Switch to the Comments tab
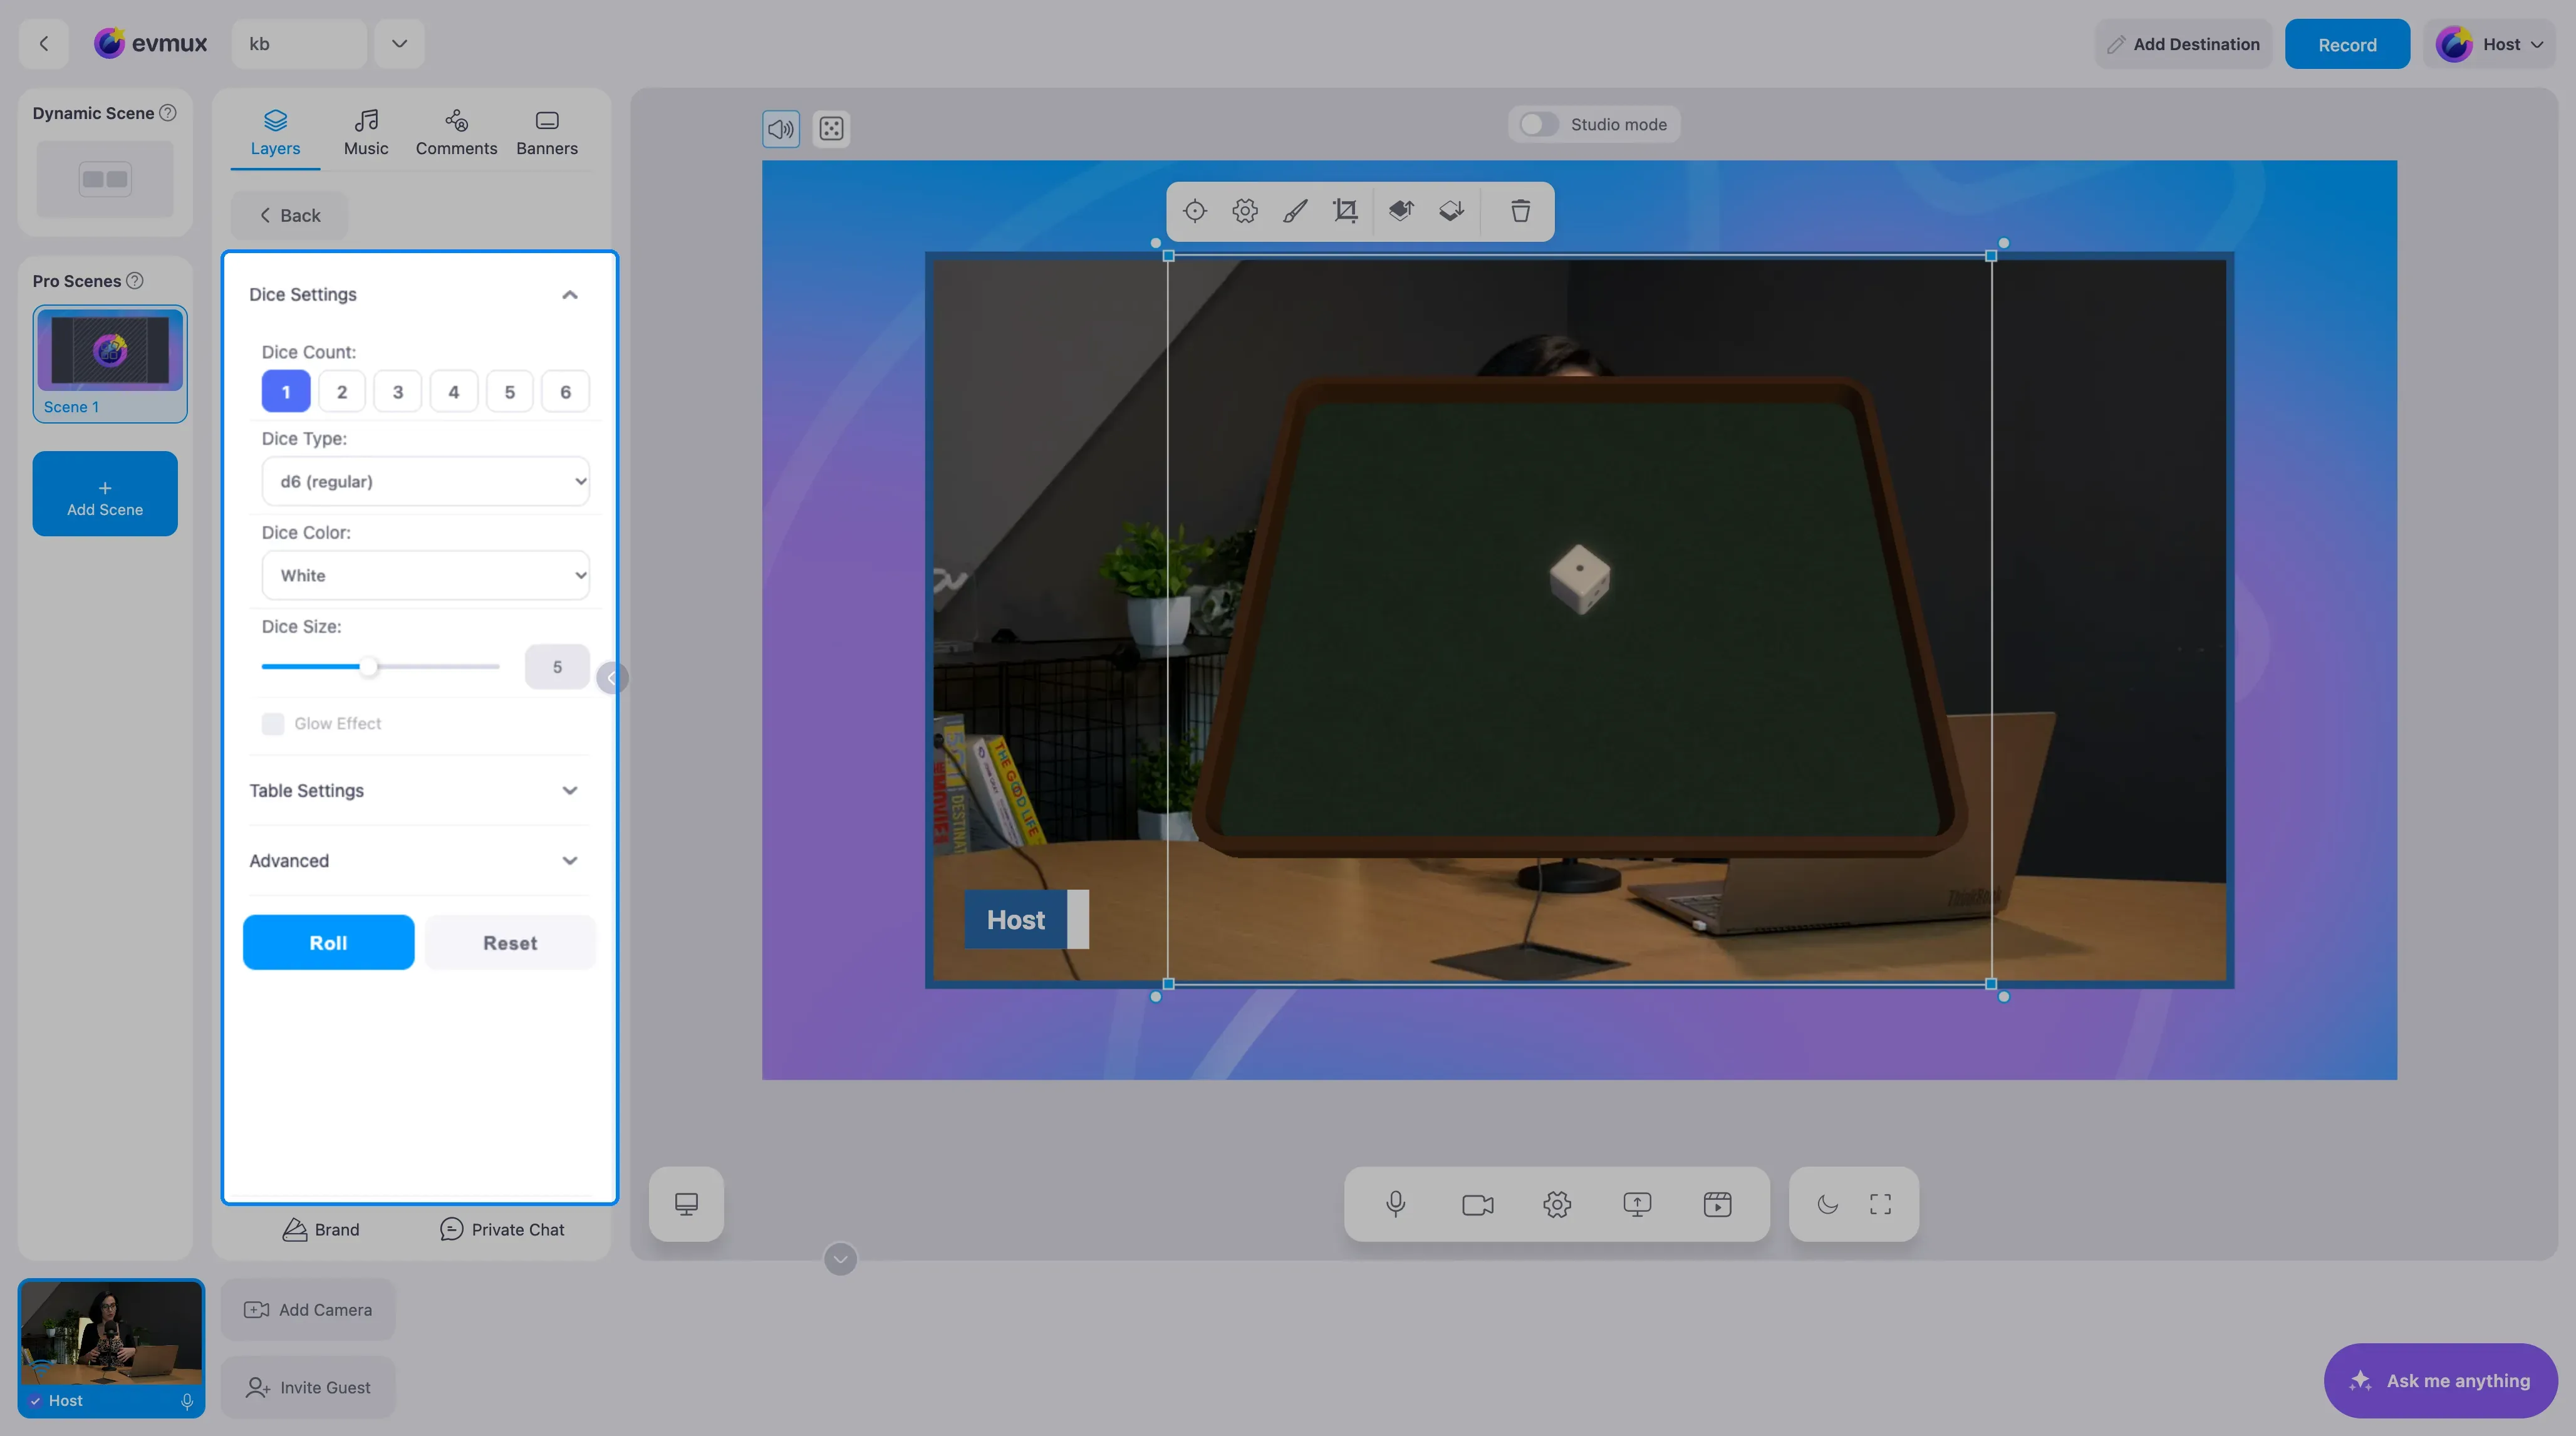Viewport: 2576px width, 1436px height. pos(456,133)
